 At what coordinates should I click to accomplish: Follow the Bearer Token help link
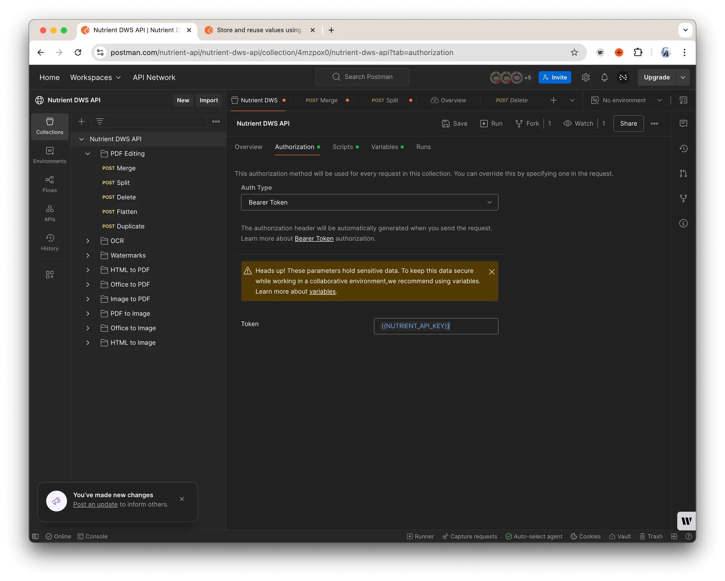pyautogui.click(x=314, y=239)
